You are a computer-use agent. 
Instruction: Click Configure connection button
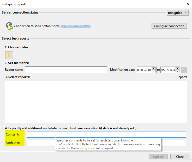point(169,26)
